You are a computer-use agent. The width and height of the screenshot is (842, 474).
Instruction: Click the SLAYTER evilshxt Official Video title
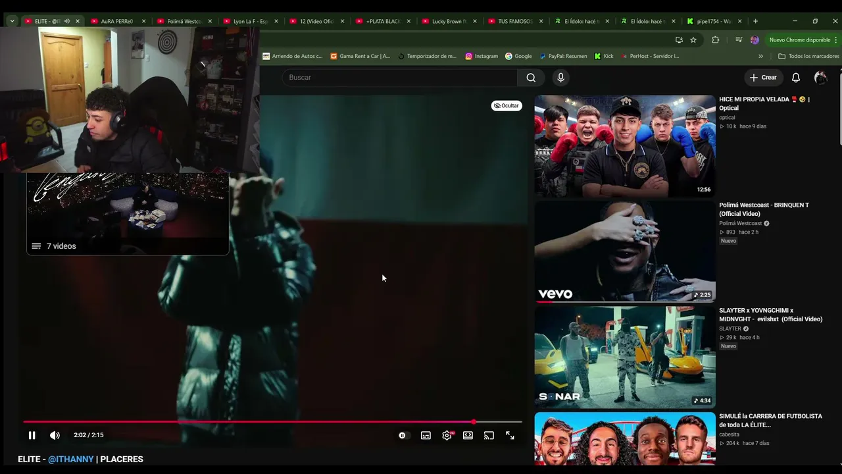click(771, 315)
